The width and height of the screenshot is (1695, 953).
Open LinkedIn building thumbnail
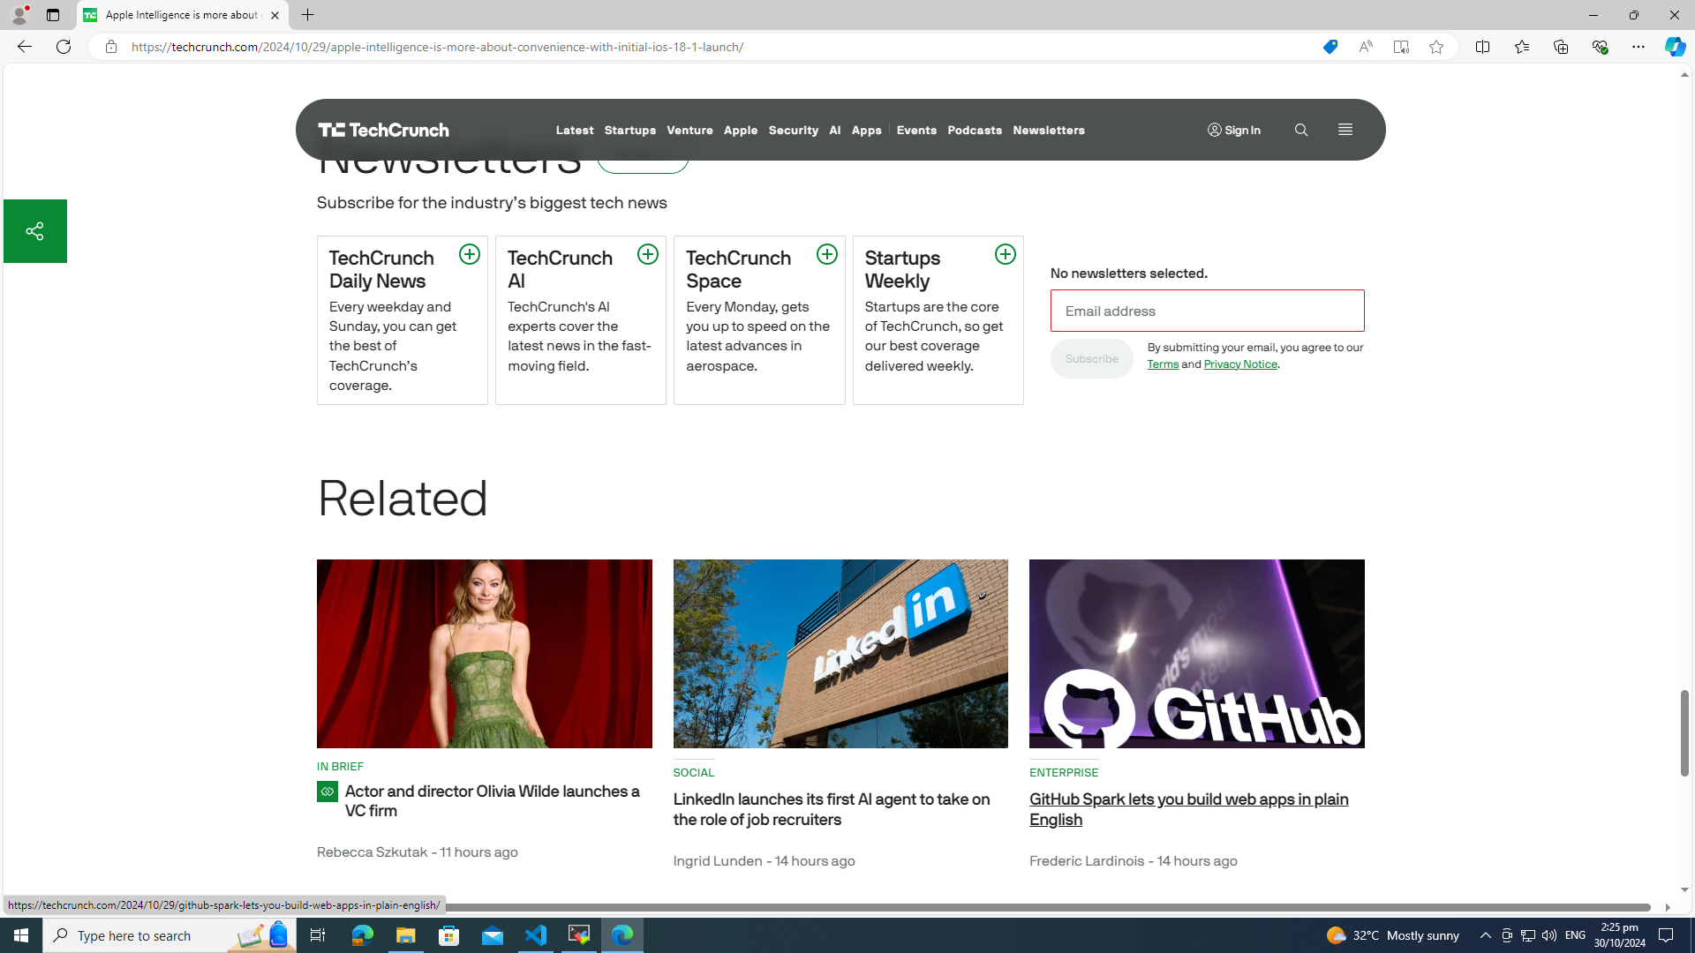pyautogui.click(x=840, y=654)
